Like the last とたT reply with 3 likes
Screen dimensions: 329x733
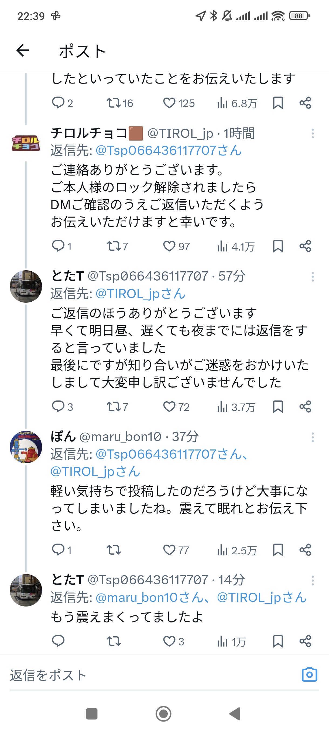[169, 641]
